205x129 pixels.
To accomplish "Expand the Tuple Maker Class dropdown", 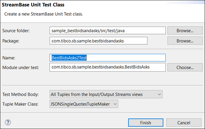I will coord(84,104).
